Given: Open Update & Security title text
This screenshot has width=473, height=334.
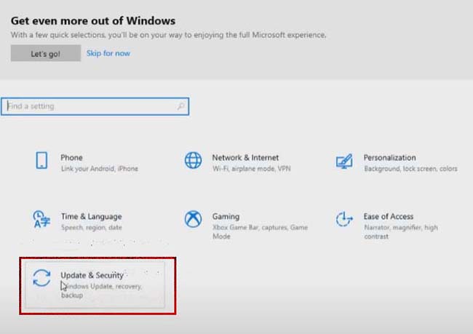Looking at the screenshot, I should (92, 275).
